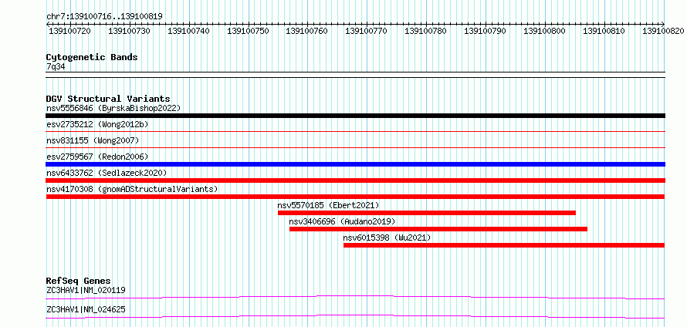Screen dimensions: 687x327
Task: Open nsv6015398 (Wu2021) variant label
Action: point(387,238)
